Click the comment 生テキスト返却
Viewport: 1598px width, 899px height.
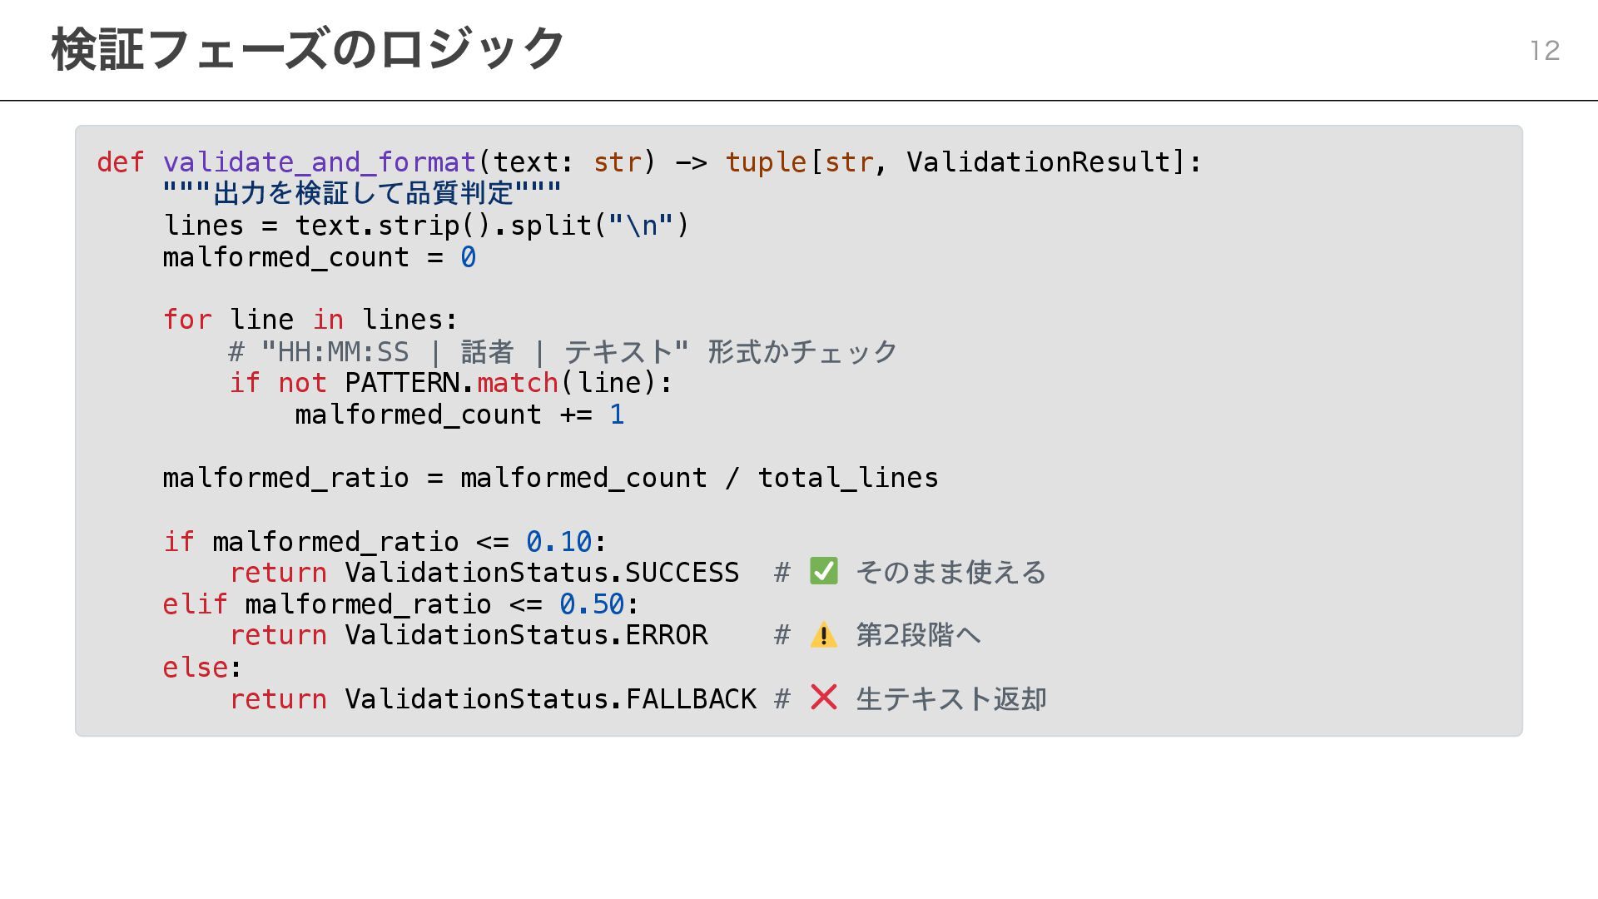tap(950, 699)
